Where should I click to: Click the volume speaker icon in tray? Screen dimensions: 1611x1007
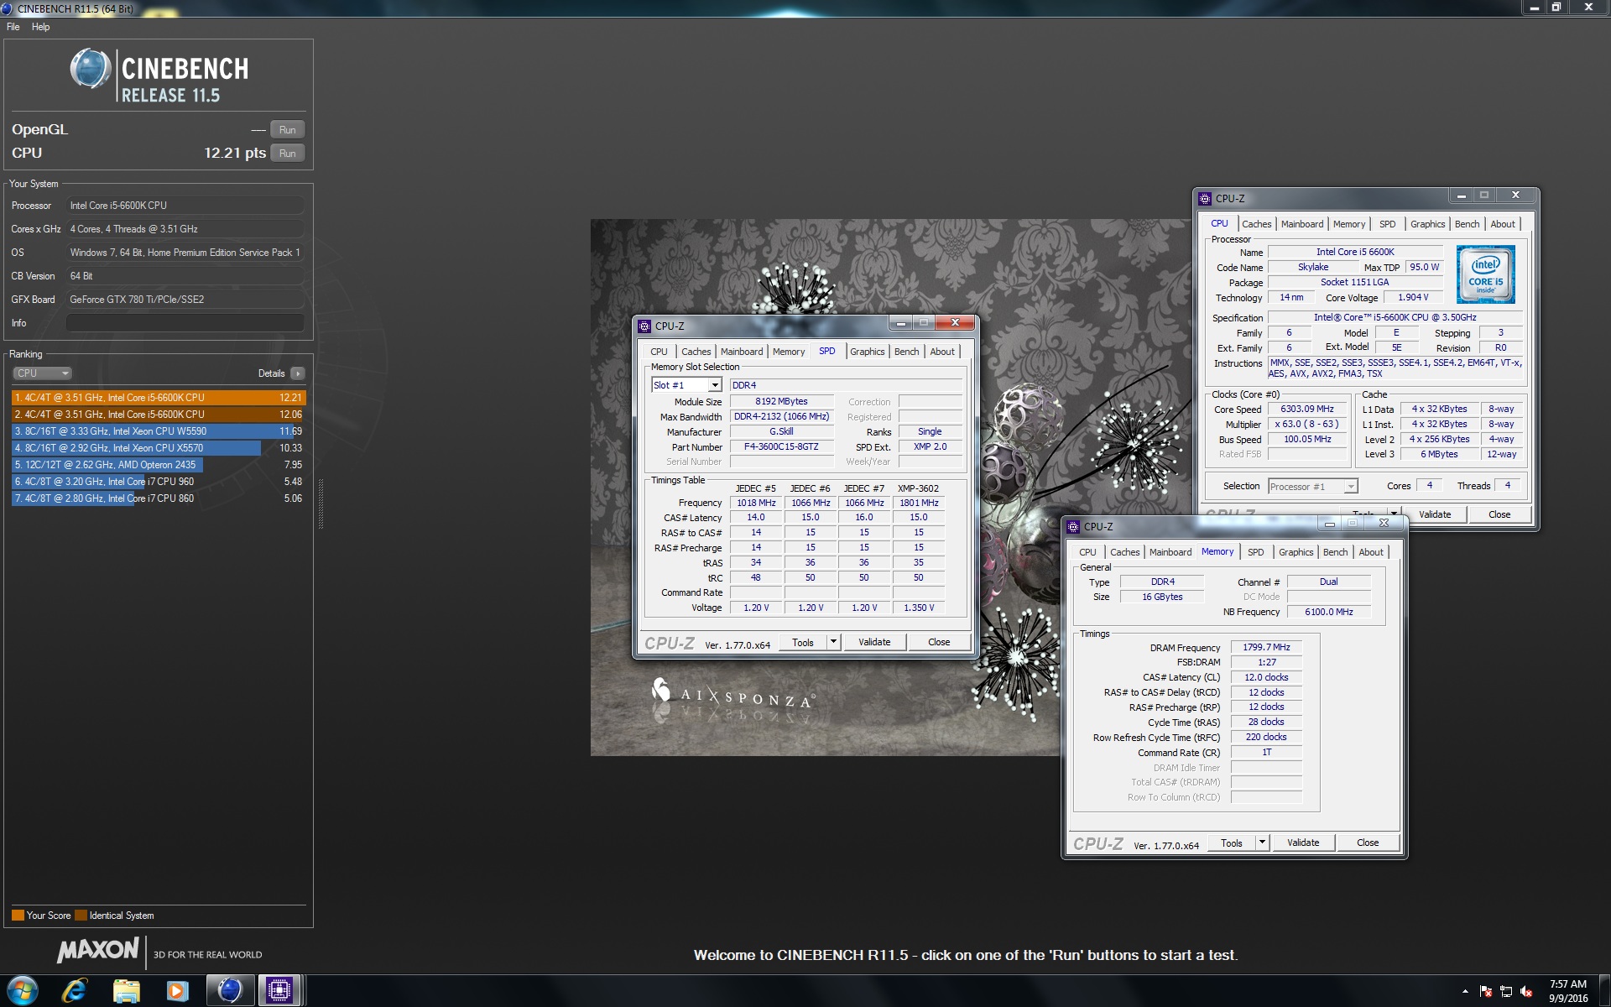click(1526, 992)
